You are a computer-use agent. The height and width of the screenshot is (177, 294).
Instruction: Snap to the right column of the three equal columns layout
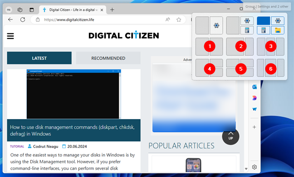tap(280, 47)
